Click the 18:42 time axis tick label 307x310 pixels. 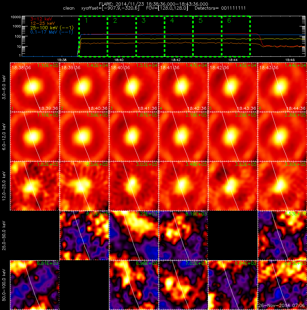176,60
